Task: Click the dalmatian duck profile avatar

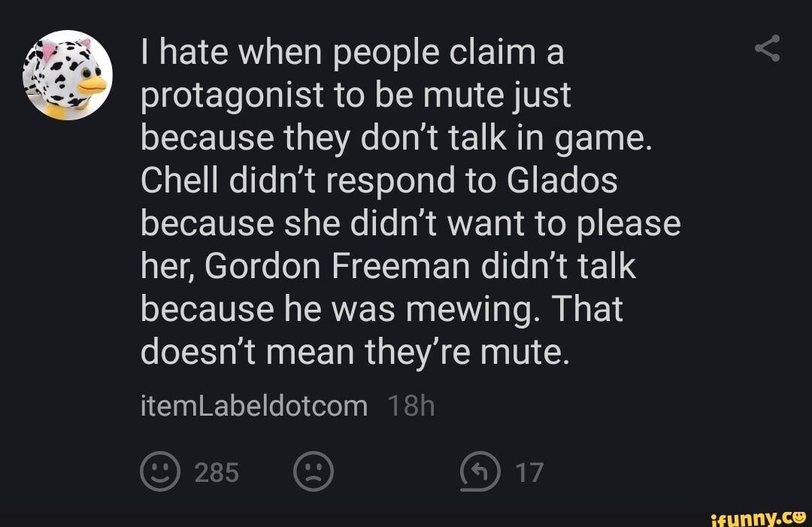Action: (66, 74)
